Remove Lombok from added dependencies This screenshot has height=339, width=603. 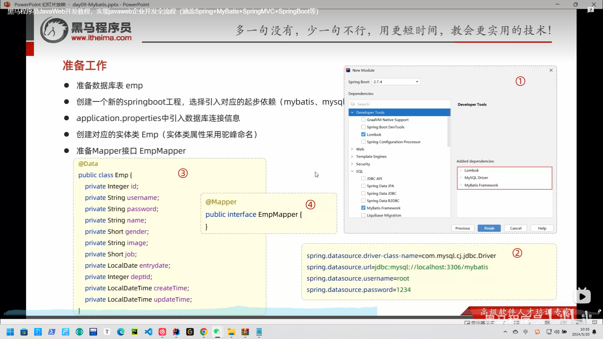[x=461, y=170]
